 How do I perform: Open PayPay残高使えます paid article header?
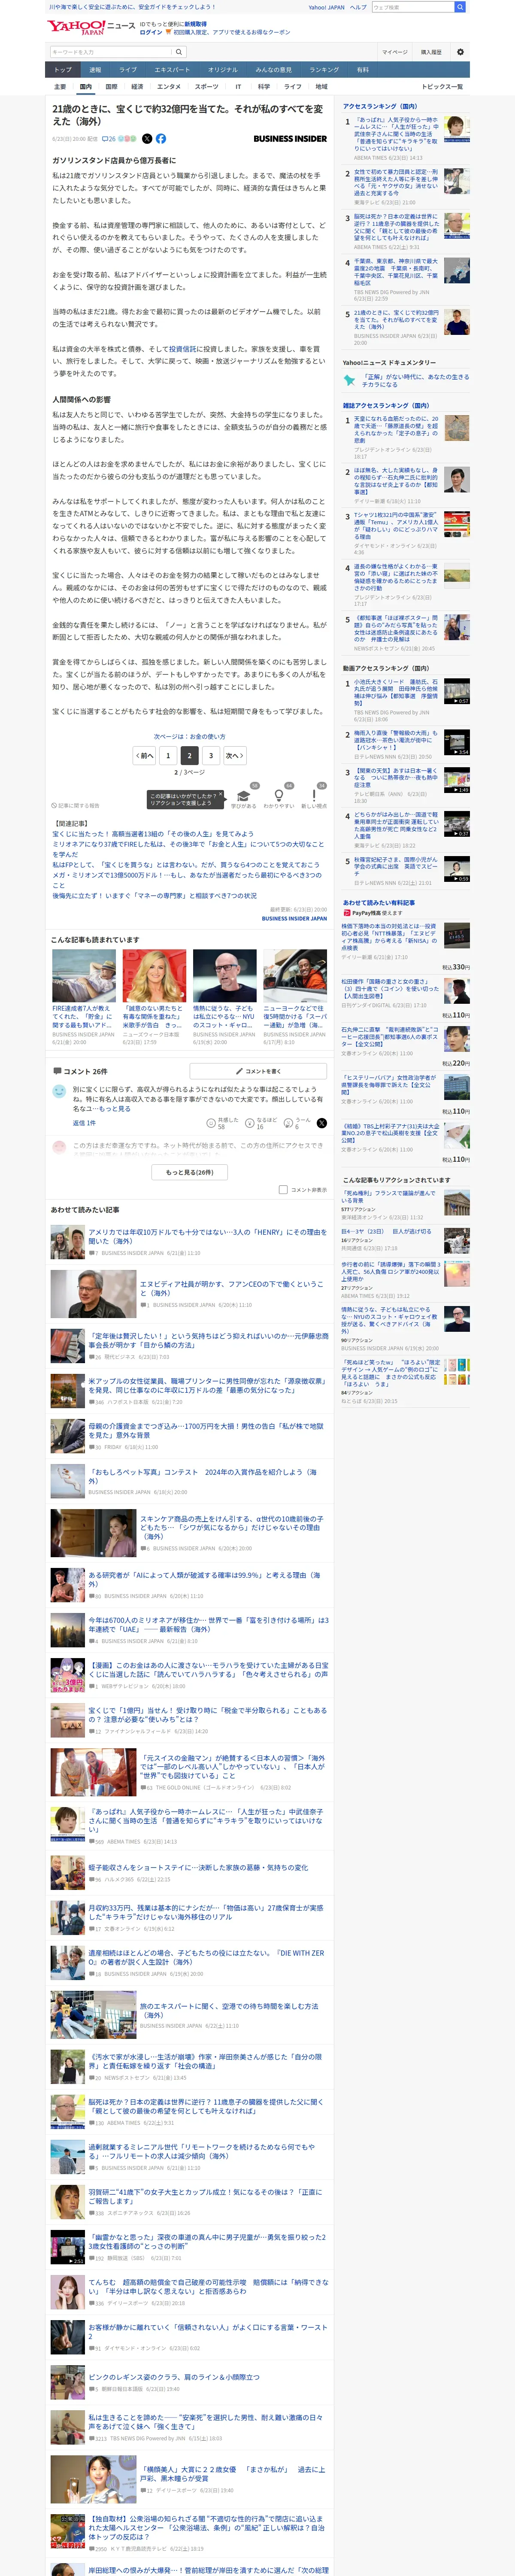coord(373,913)
